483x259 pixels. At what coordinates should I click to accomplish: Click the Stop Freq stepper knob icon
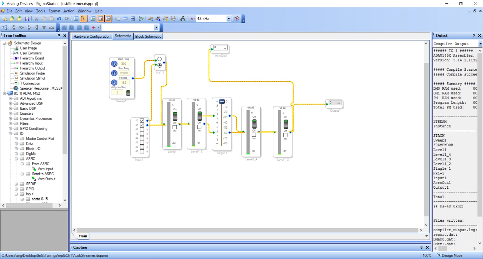[114, 73]
